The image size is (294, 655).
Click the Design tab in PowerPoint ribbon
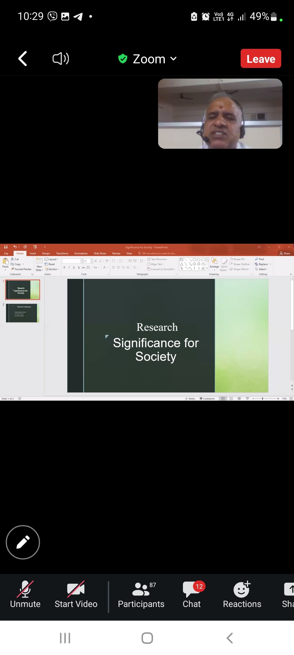coord(46,254)
